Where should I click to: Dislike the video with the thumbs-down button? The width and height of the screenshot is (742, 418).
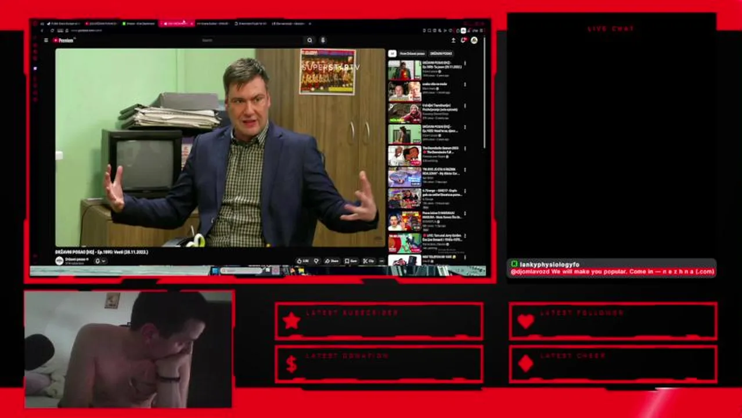click(x=316, y=261)
